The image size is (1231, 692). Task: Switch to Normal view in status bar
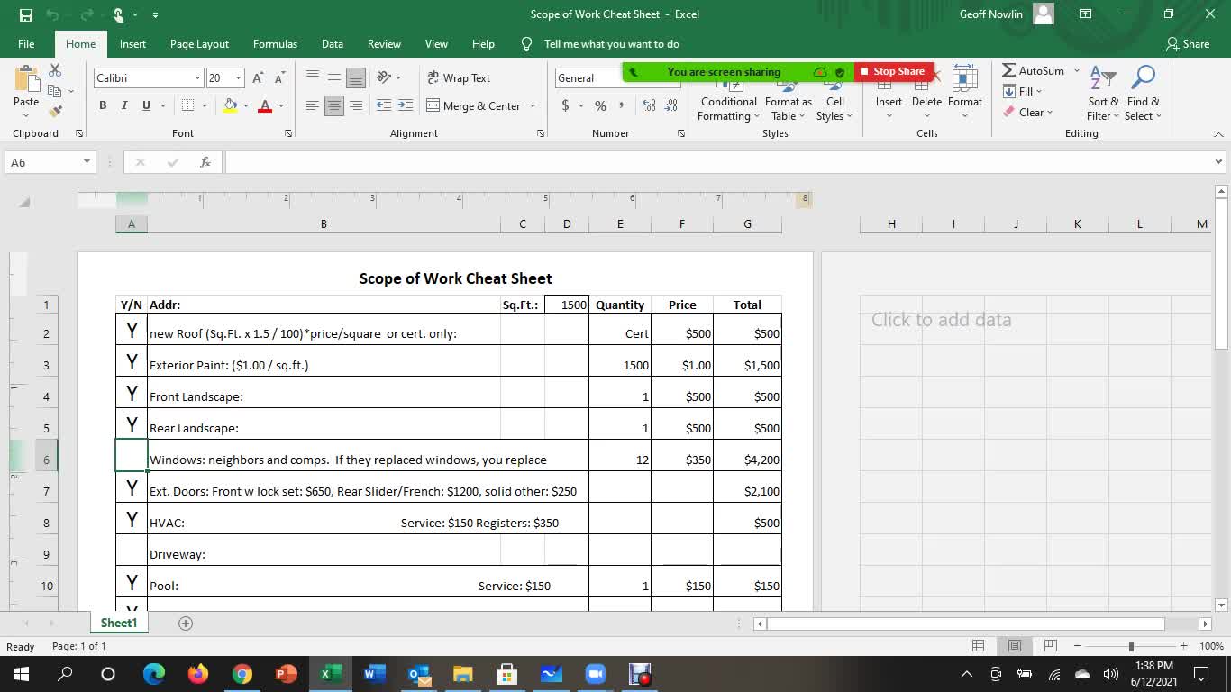978,646
